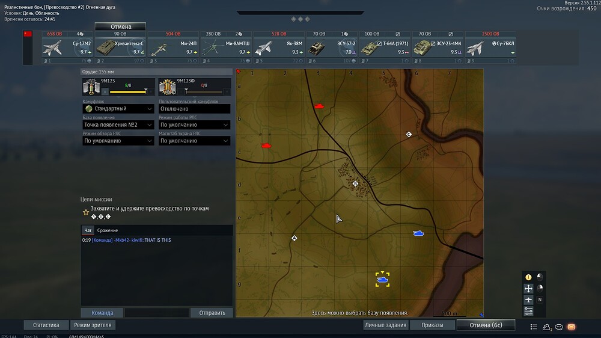Decrease 9M123Ф ammo count with minus
Screen dimensions: 601x338
tap(181, 91)
